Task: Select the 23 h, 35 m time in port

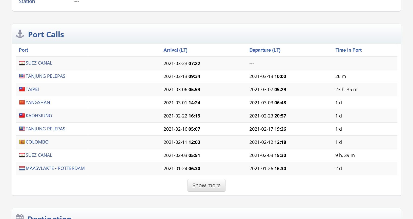Action: pyautogui.click(x=346, y=90)
